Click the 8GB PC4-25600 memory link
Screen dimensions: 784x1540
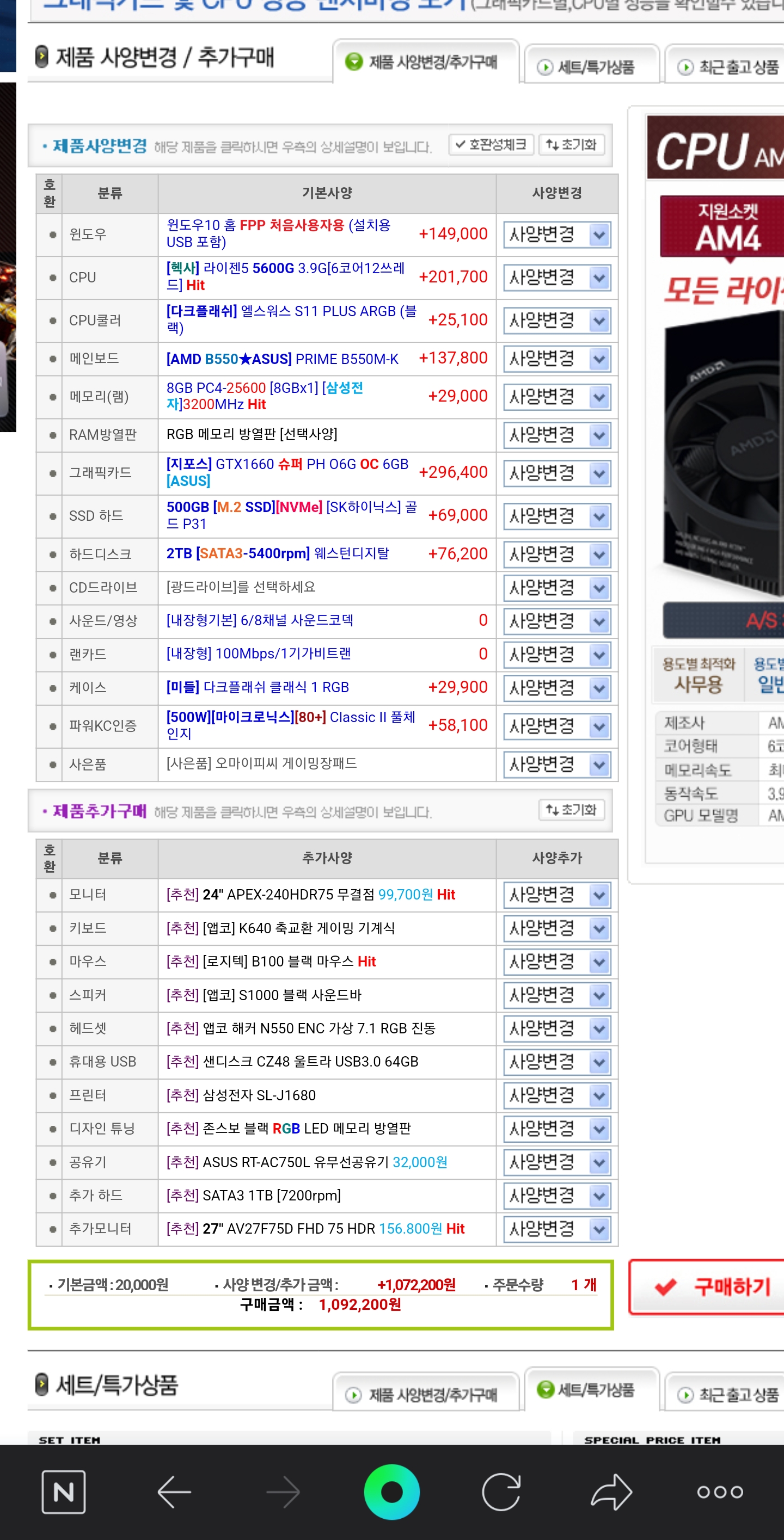pos(264,396)
